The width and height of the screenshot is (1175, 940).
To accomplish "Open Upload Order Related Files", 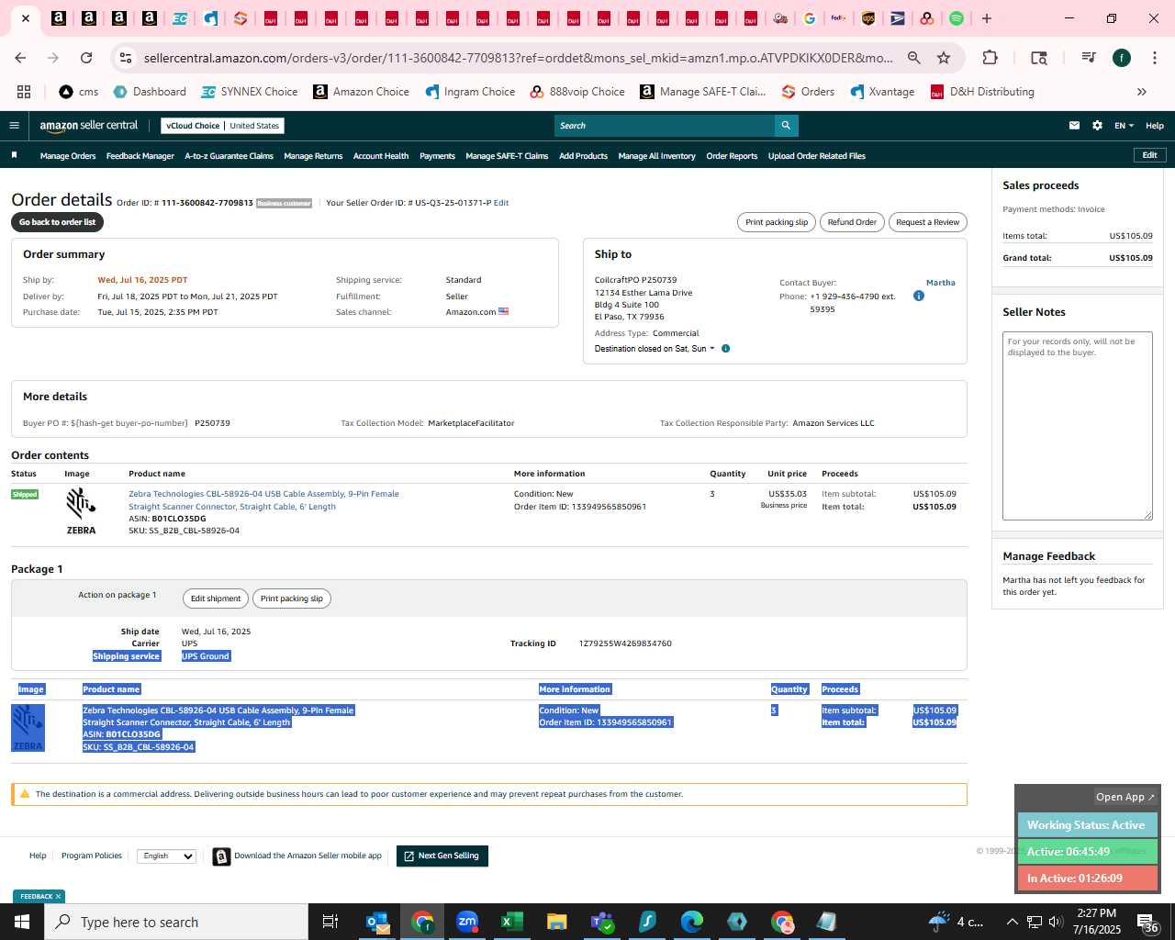I will 817,156.
